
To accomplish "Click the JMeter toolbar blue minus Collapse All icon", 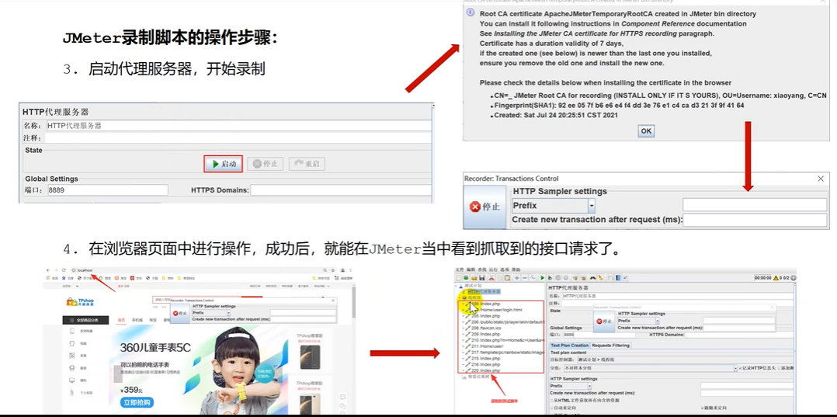I will 525,278.
